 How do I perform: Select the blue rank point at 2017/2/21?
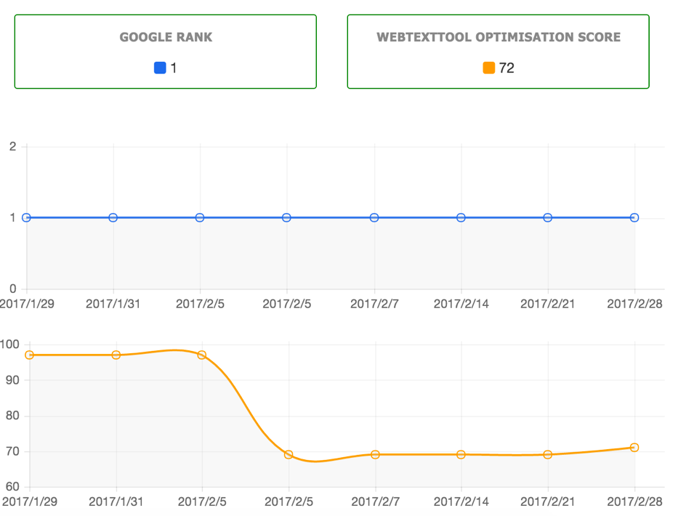click(548, 217)
